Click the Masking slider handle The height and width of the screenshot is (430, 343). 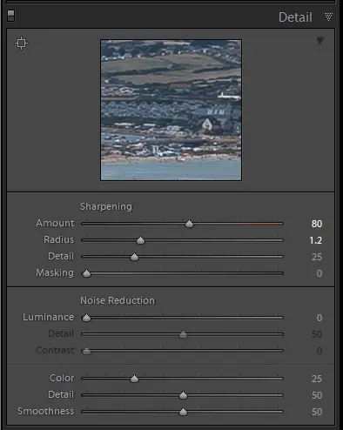(x=86, y=273)
